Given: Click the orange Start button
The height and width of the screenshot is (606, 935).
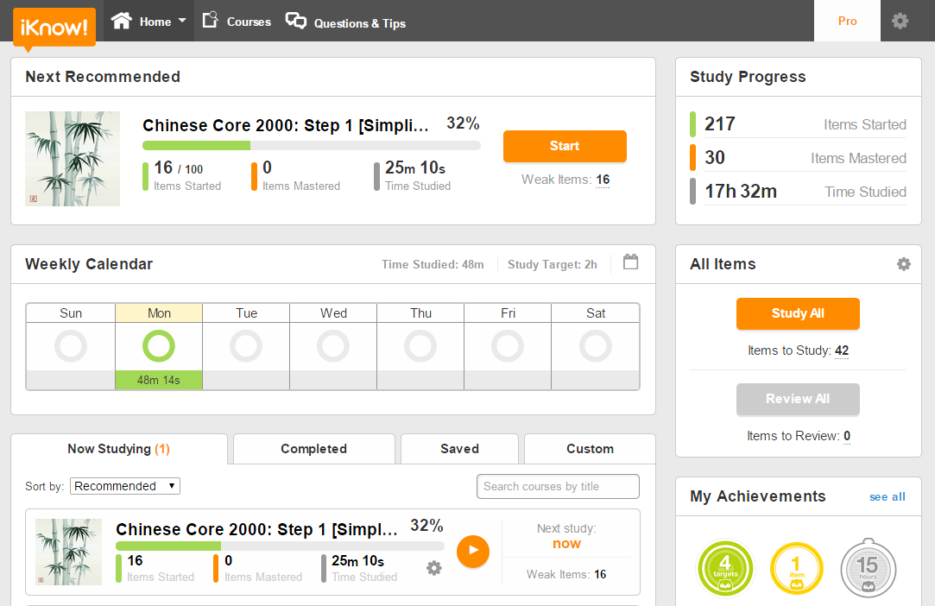Looking at the screenshot, I should point(565,146).
